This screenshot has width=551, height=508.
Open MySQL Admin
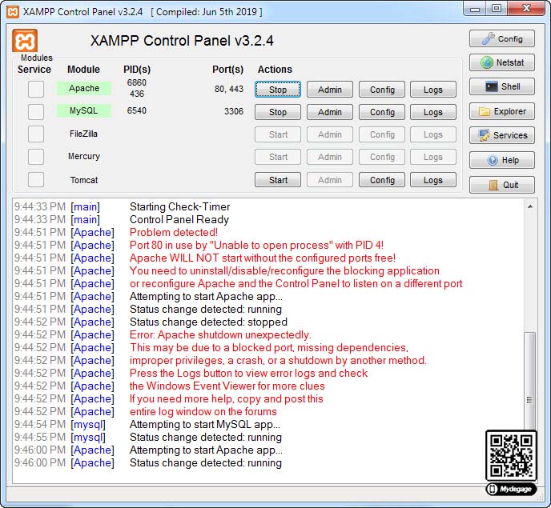coord(330,112)
